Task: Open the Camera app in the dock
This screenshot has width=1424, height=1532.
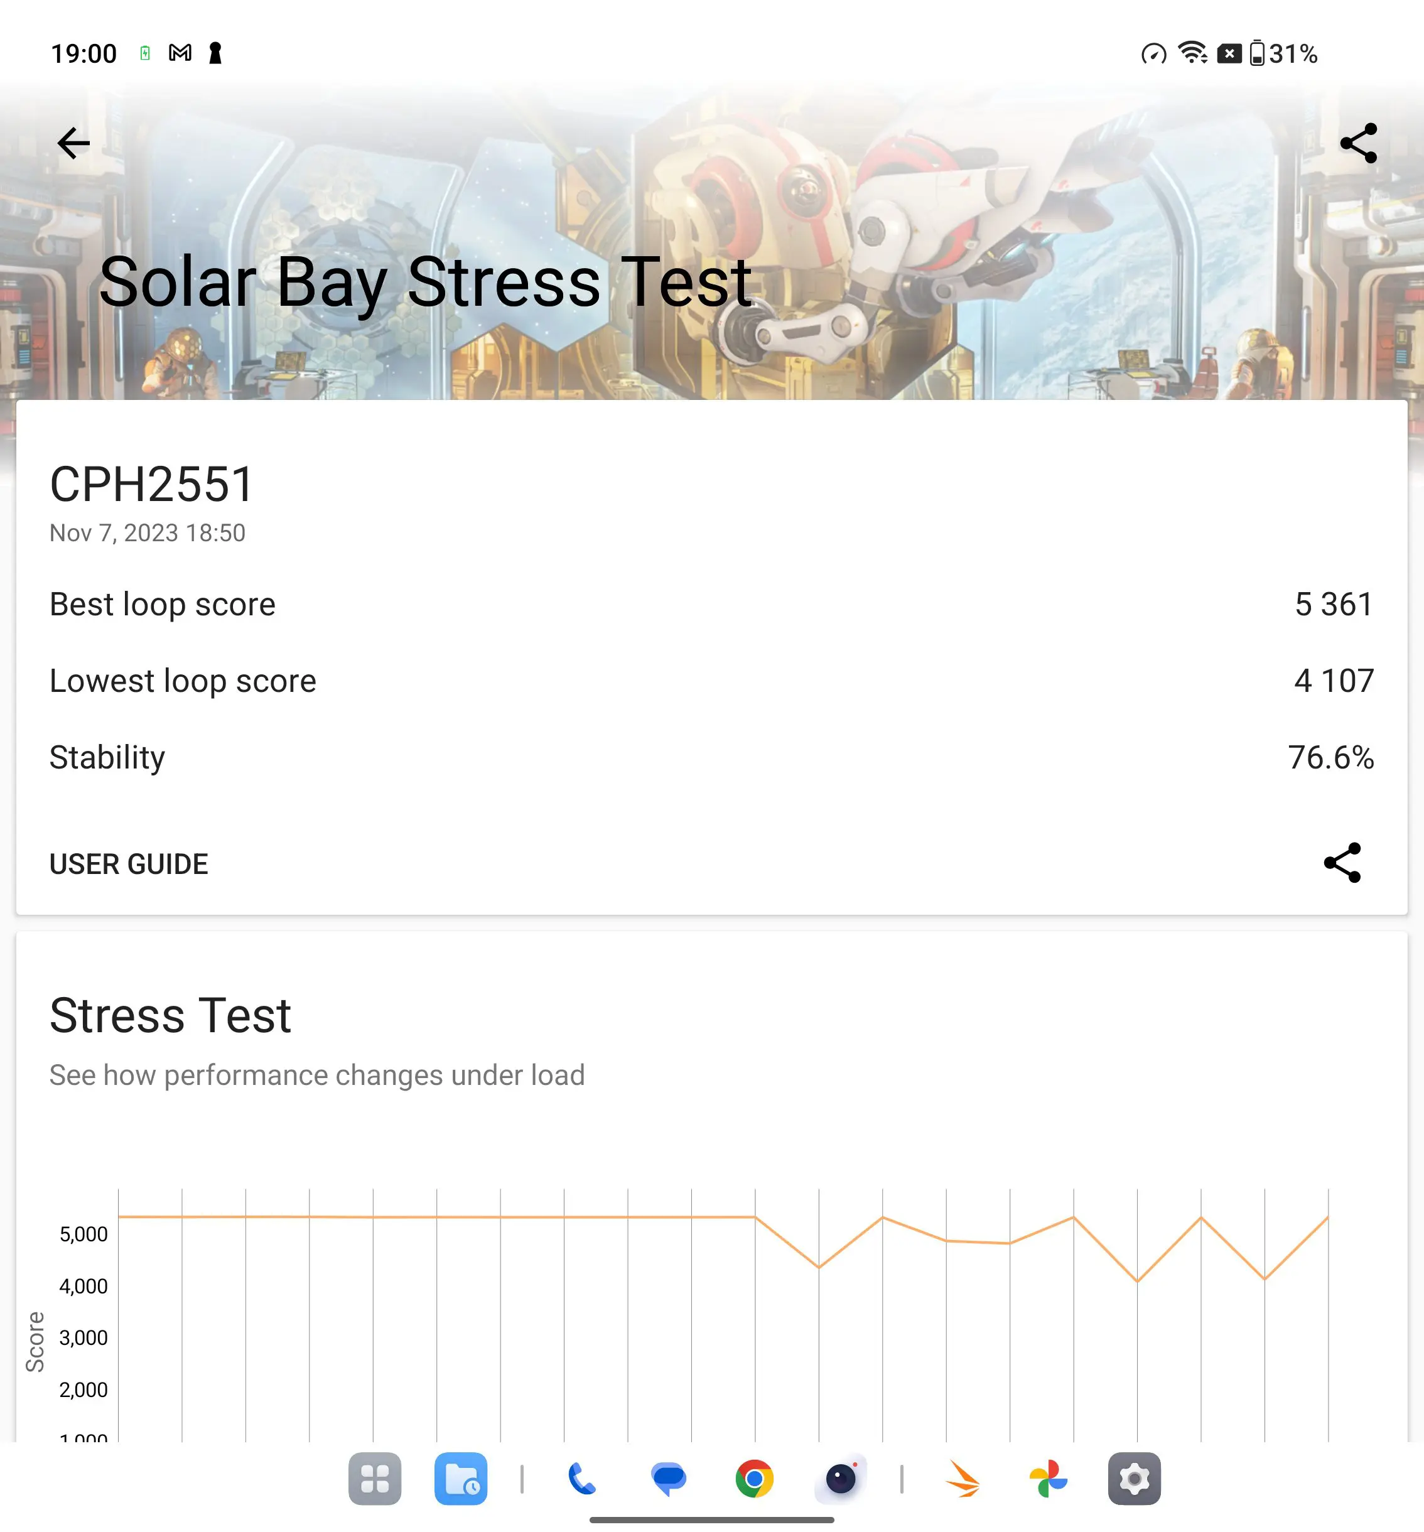Action: [841, 1479]
